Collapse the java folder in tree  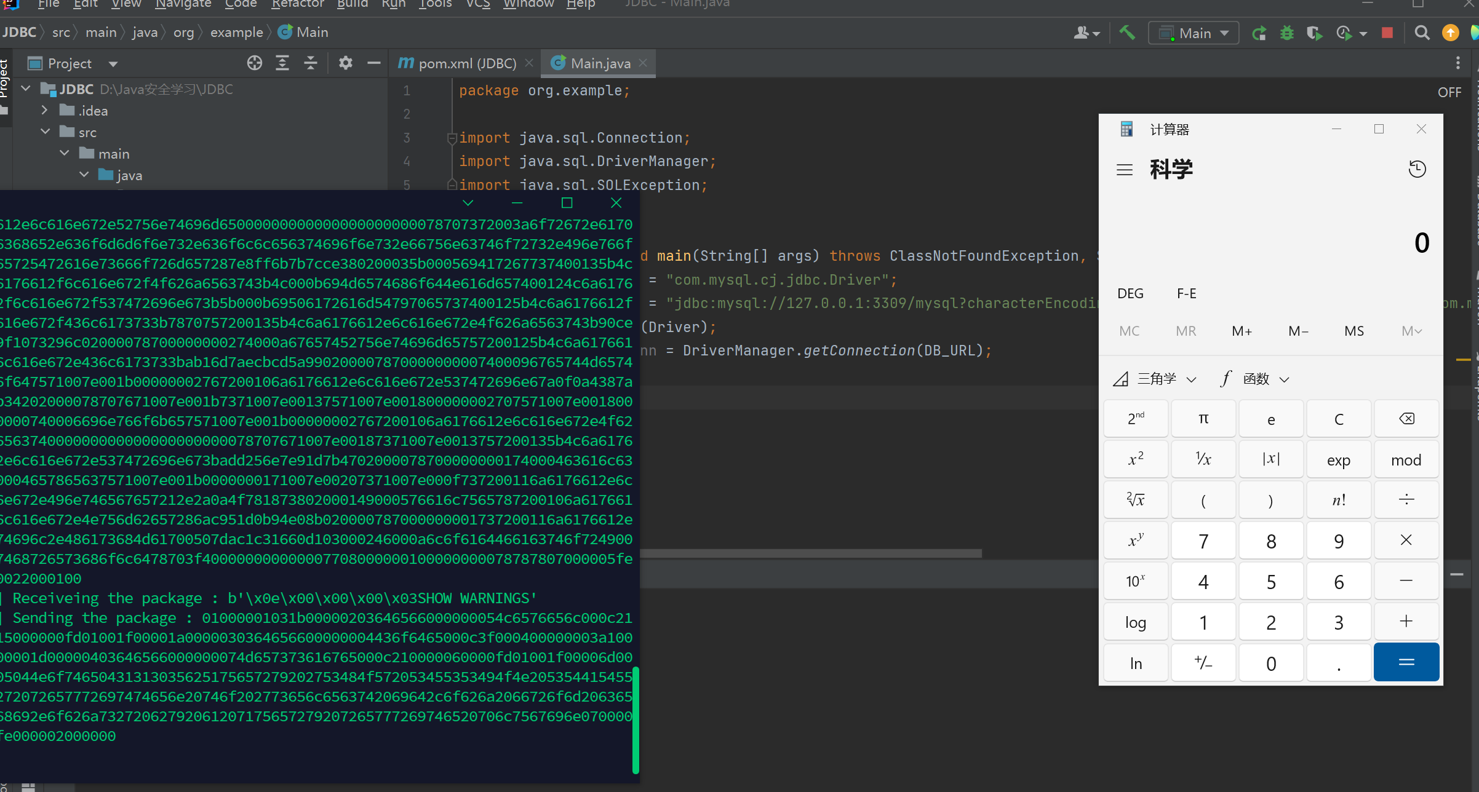[84, 175]
